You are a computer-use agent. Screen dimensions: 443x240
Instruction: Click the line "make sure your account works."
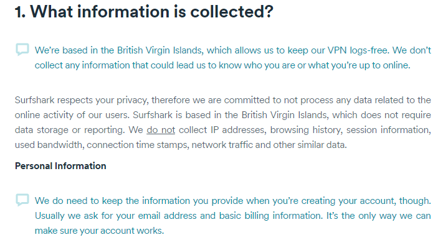99,231
